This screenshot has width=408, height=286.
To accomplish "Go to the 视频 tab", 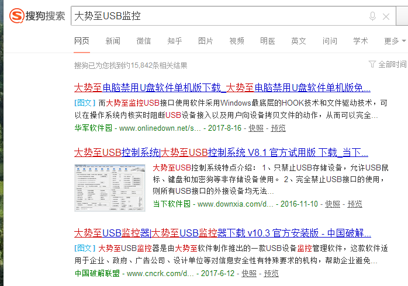I will click(x=237, y=41).
